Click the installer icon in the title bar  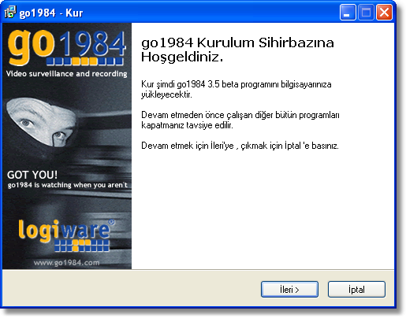point(10,13)
